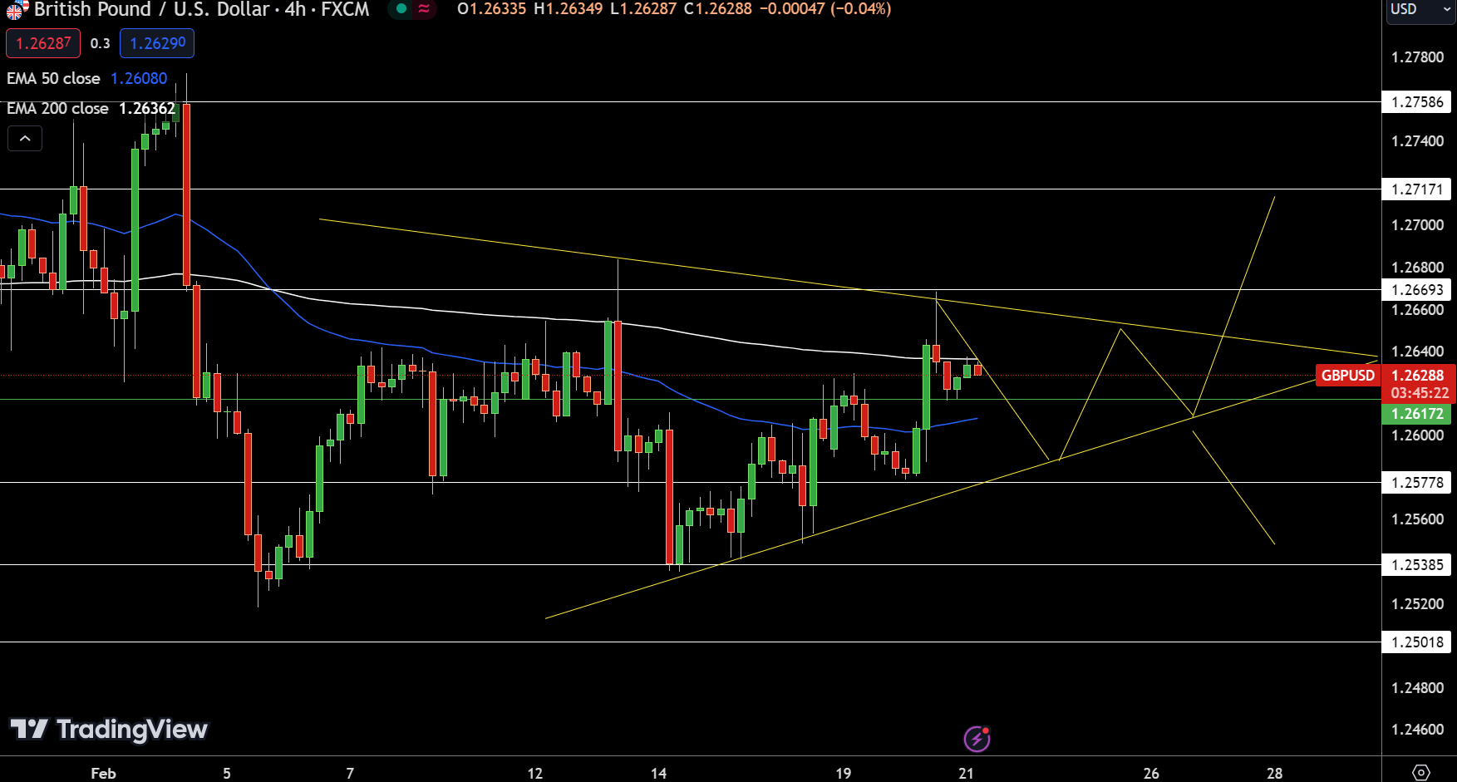Click the GBP/USD flag symbol icon
Screen dimensions: 1457x782
17,9
